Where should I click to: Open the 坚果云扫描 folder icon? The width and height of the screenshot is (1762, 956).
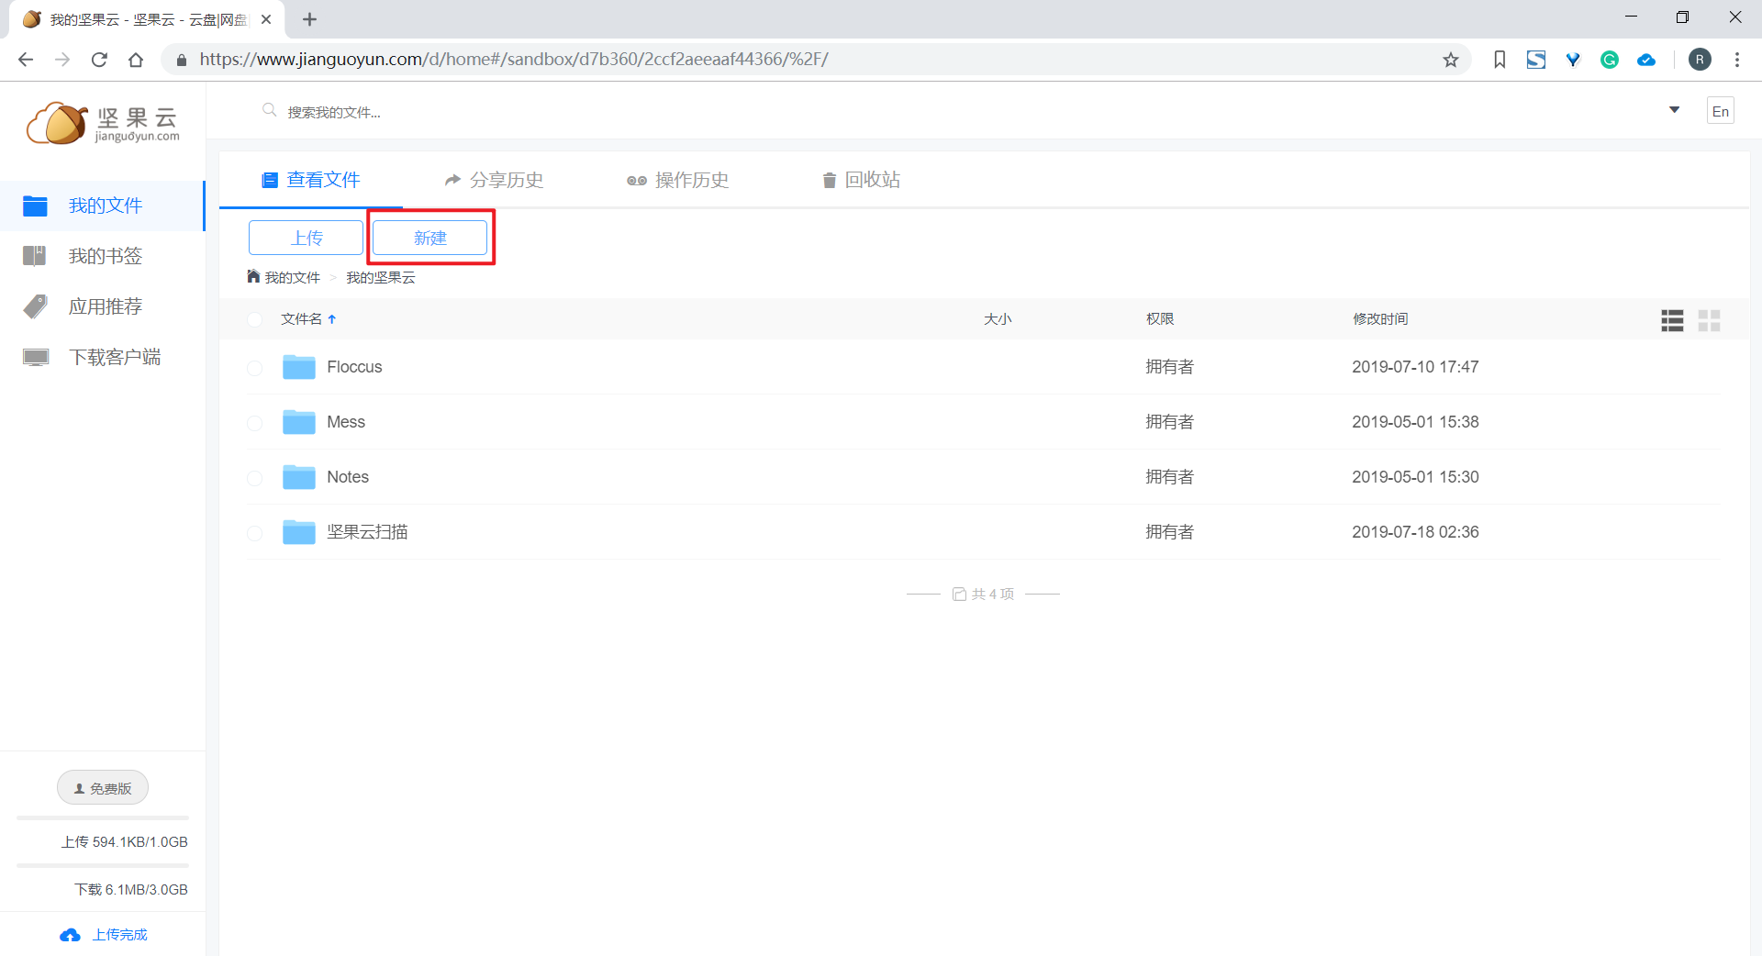298,532
